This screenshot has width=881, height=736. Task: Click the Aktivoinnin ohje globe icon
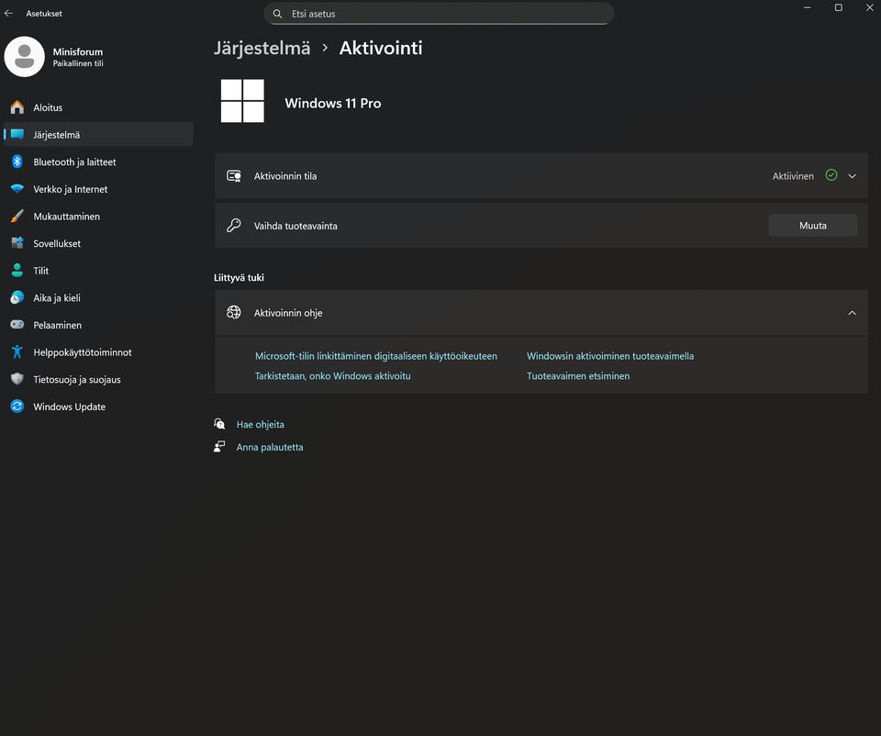234,312
